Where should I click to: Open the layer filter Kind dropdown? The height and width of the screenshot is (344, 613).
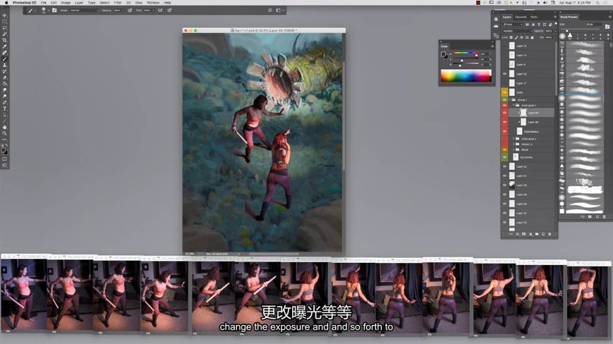[x=512, y=24]
